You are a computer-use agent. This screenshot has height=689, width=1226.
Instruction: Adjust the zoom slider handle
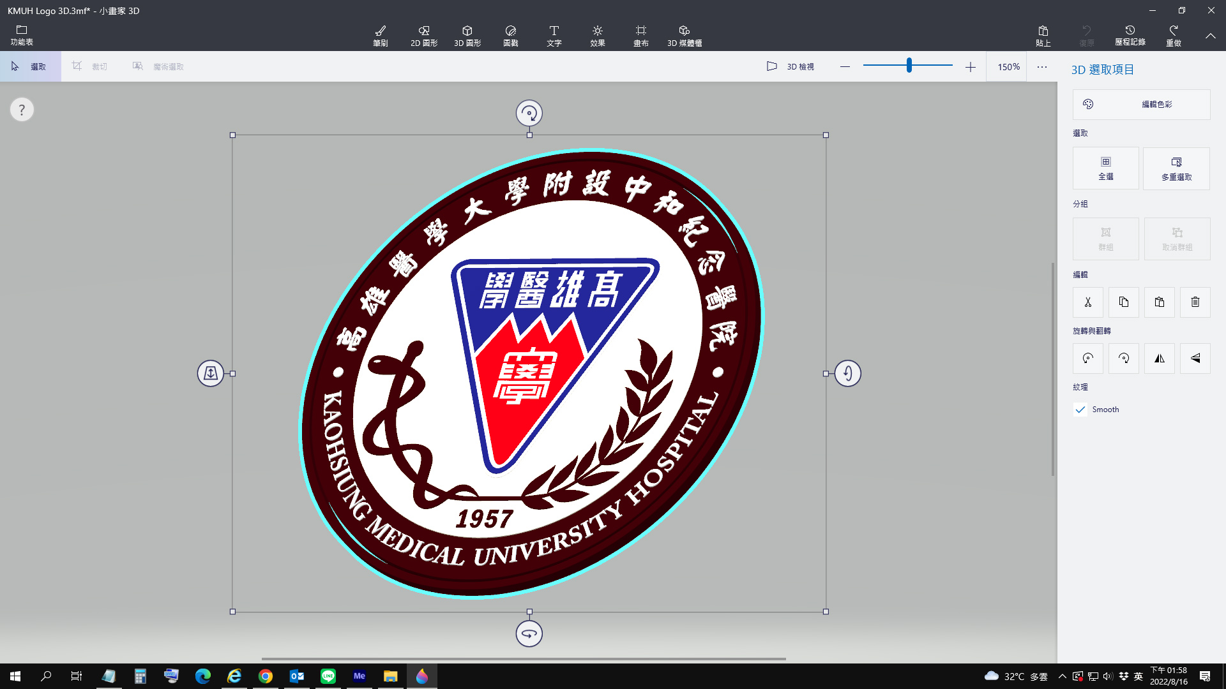click(909, 65)
